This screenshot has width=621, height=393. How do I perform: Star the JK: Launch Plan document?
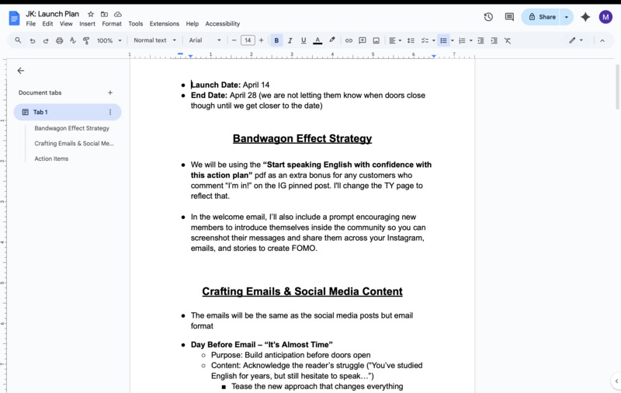pos(91,14)
